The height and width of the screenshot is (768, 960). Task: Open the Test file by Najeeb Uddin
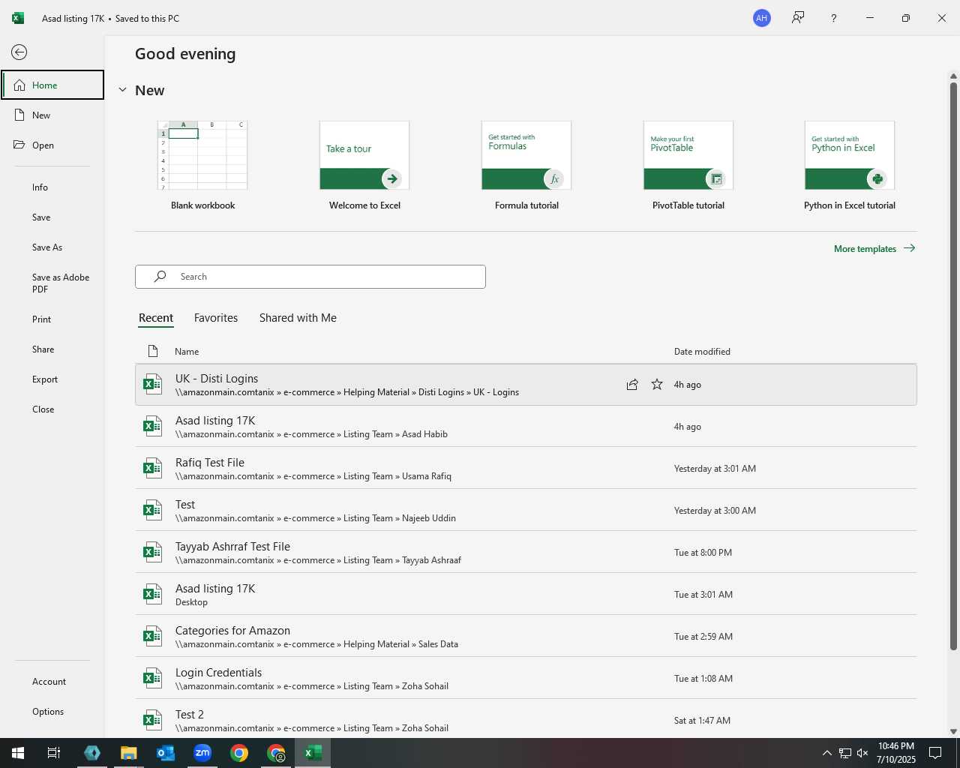pyautogui.click(x=526, y=511)
